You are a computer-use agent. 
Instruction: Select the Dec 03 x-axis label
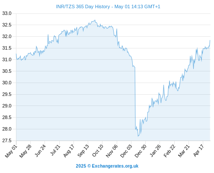(x=126, y=151)
